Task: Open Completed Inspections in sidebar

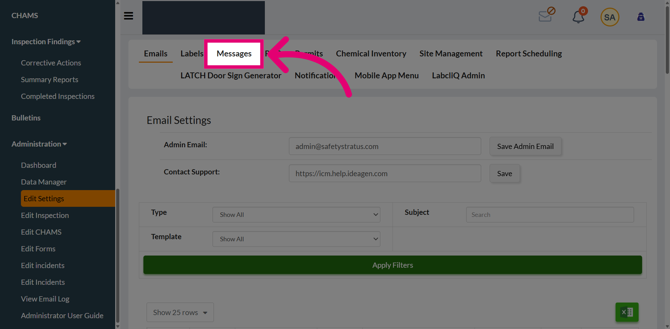Action: [58, 96]
